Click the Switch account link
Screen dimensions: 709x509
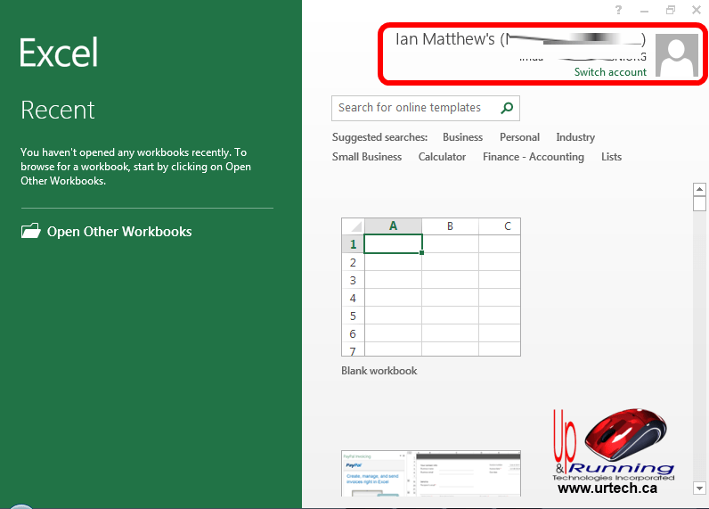(x=610, y=72)
